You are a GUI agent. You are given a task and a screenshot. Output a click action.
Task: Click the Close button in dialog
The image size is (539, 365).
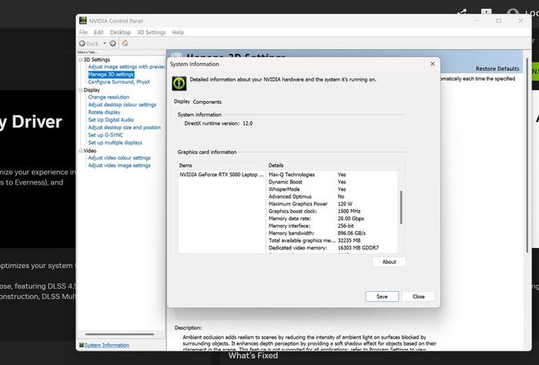pos(419,296)
